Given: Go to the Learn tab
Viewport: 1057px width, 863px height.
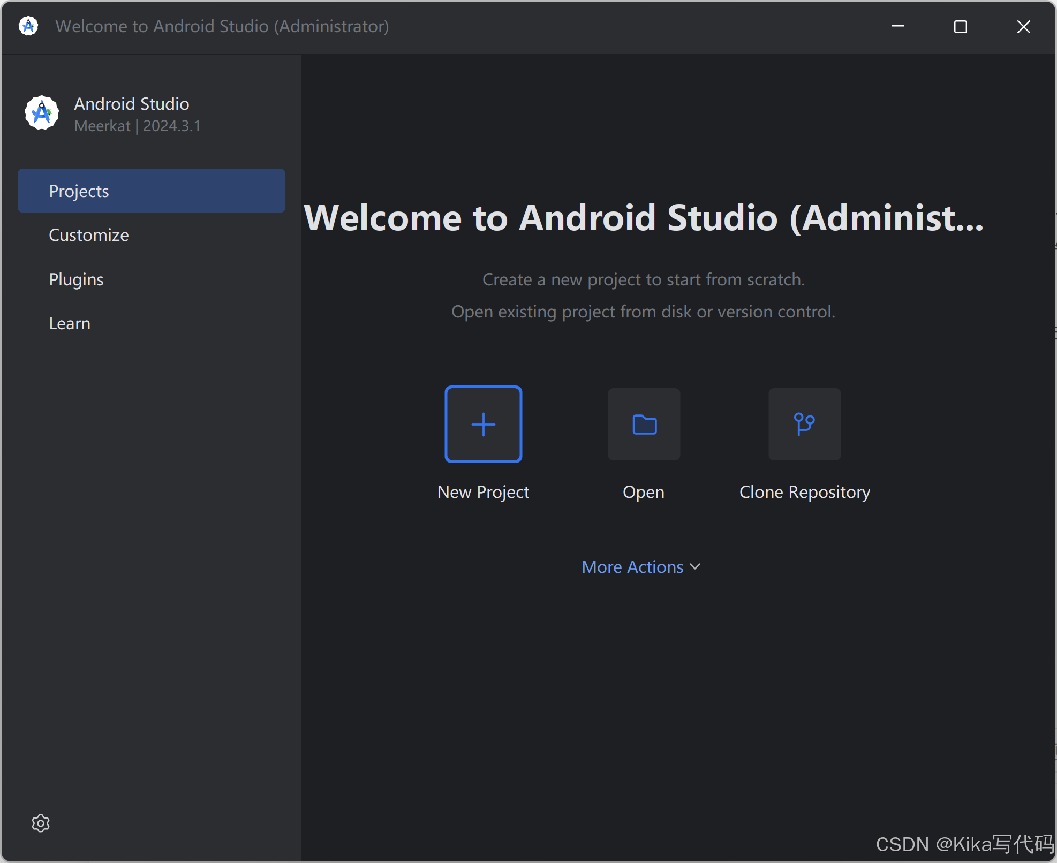Looking at the screenshot, I should point(152,323).
